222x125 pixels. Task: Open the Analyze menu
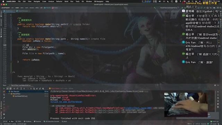[x=51, y=1]
